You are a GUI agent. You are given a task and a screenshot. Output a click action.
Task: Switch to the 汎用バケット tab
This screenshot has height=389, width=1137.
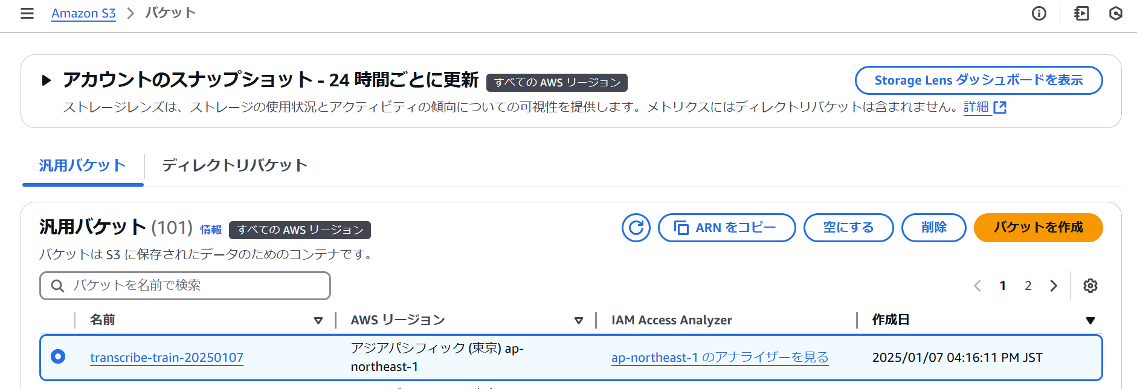click(83, 166)
